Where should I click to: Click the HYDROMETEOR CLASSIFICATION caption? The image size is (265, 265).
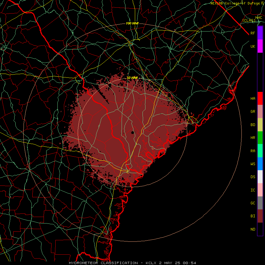coord(103,263)
